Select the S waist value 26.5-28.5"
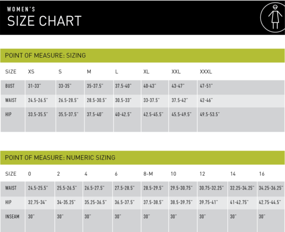This screenshot has width=285, height=232. (x=68, y=100)
